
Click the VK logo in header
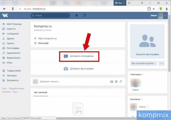click(5, 15)
